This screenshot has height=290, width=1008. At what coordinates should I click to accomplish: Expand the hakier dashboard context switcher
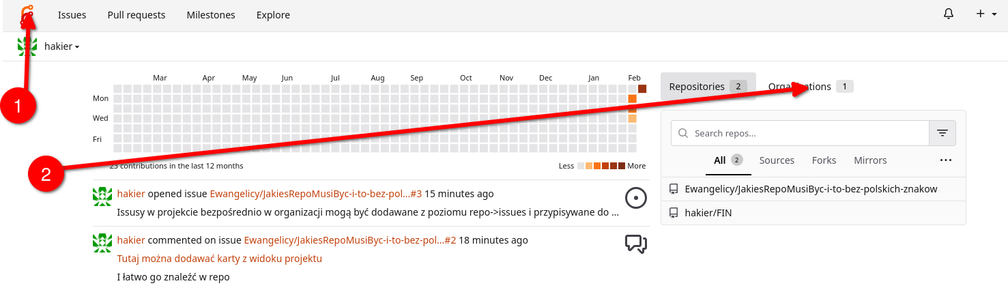(x=61, y=46)
